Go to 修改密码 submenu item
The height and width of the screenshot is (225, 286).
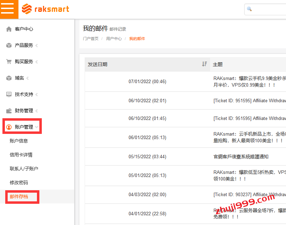click(19, 183)
